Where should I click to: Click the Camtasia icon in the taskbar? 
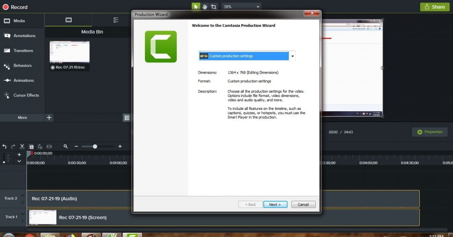(132, 235)
